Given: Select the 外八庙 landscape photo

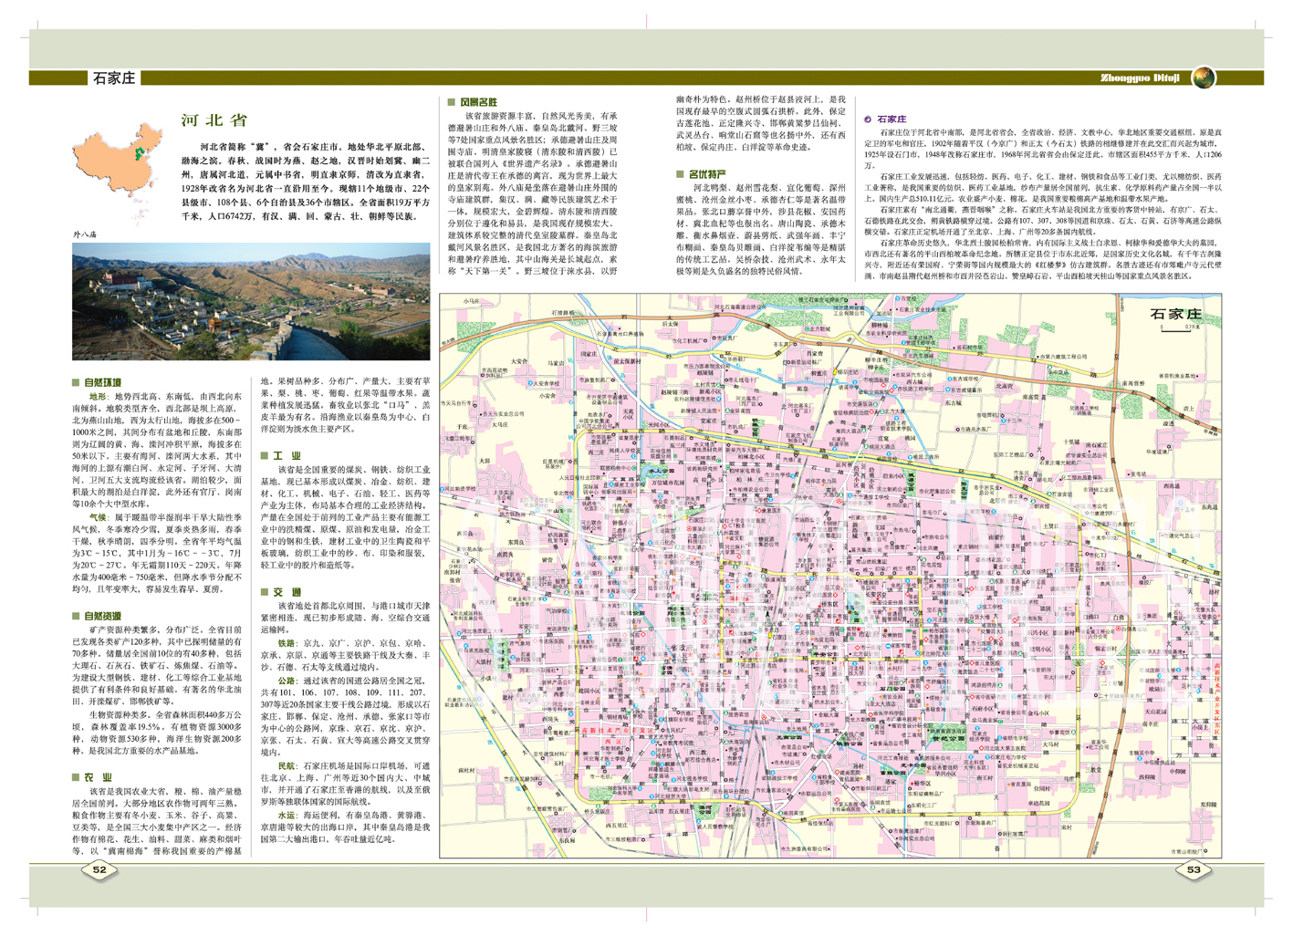Looking at the screenshot, I should (251, 301).
